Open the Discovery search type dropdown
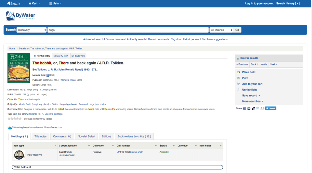 click(x=32, y=30)
